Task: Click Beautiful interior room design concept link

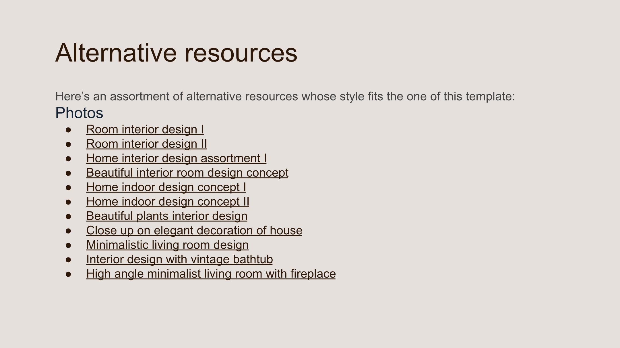Action: (187, 173)
